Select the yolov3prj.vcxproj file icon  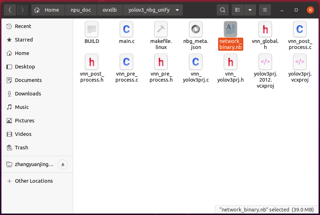(x=300, y=62)
